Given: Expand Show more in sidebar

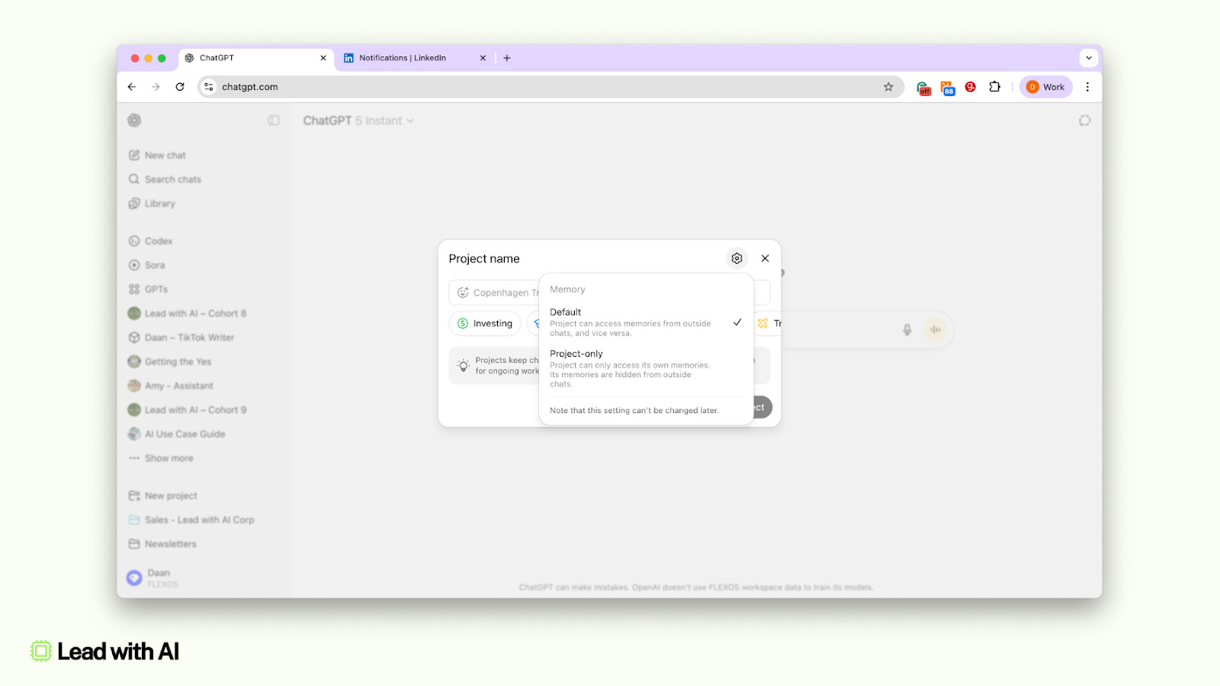Looking at the screenshot, I should 162,458.
